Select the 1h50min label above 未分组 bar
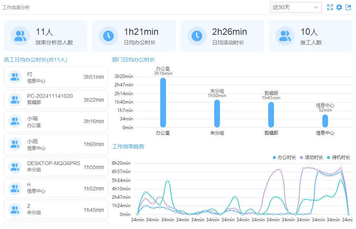Image resolution: width=356 pixels, height=229 pixels. [x=217, y=96]
